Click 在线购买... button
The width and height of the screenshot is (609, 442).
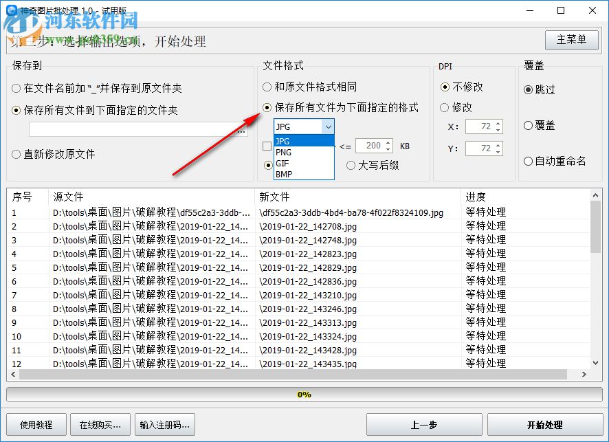pyautogui.click(x=100, y=425)
